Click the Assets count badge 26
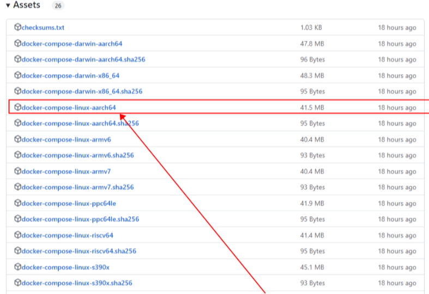The height and width of the screenshot is (294, 429). (58, 5)
